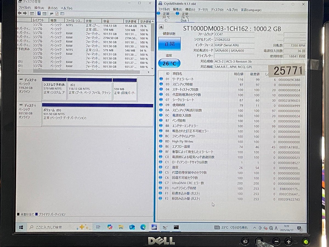Click the 7200 RPM rotation speed field
This screenshot has height=247, width=329.
click(294, 46)
